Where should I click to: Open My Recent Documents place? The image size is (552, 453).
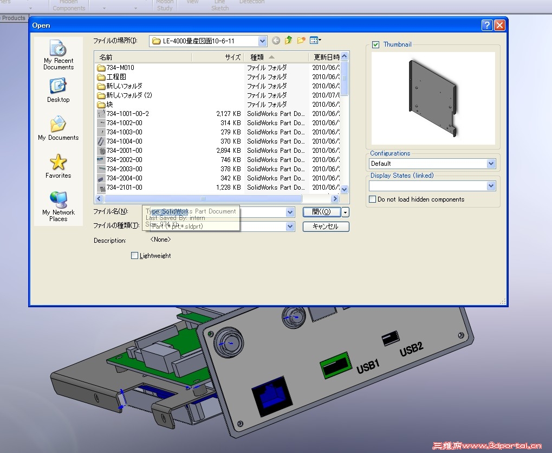[59, 55]
